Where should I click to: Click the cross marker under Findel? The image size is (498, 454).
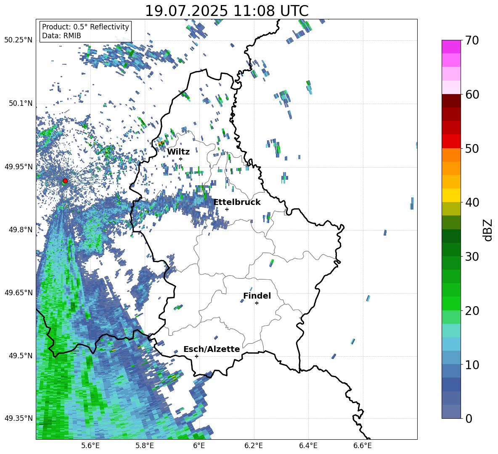click(x=257, y=303)
